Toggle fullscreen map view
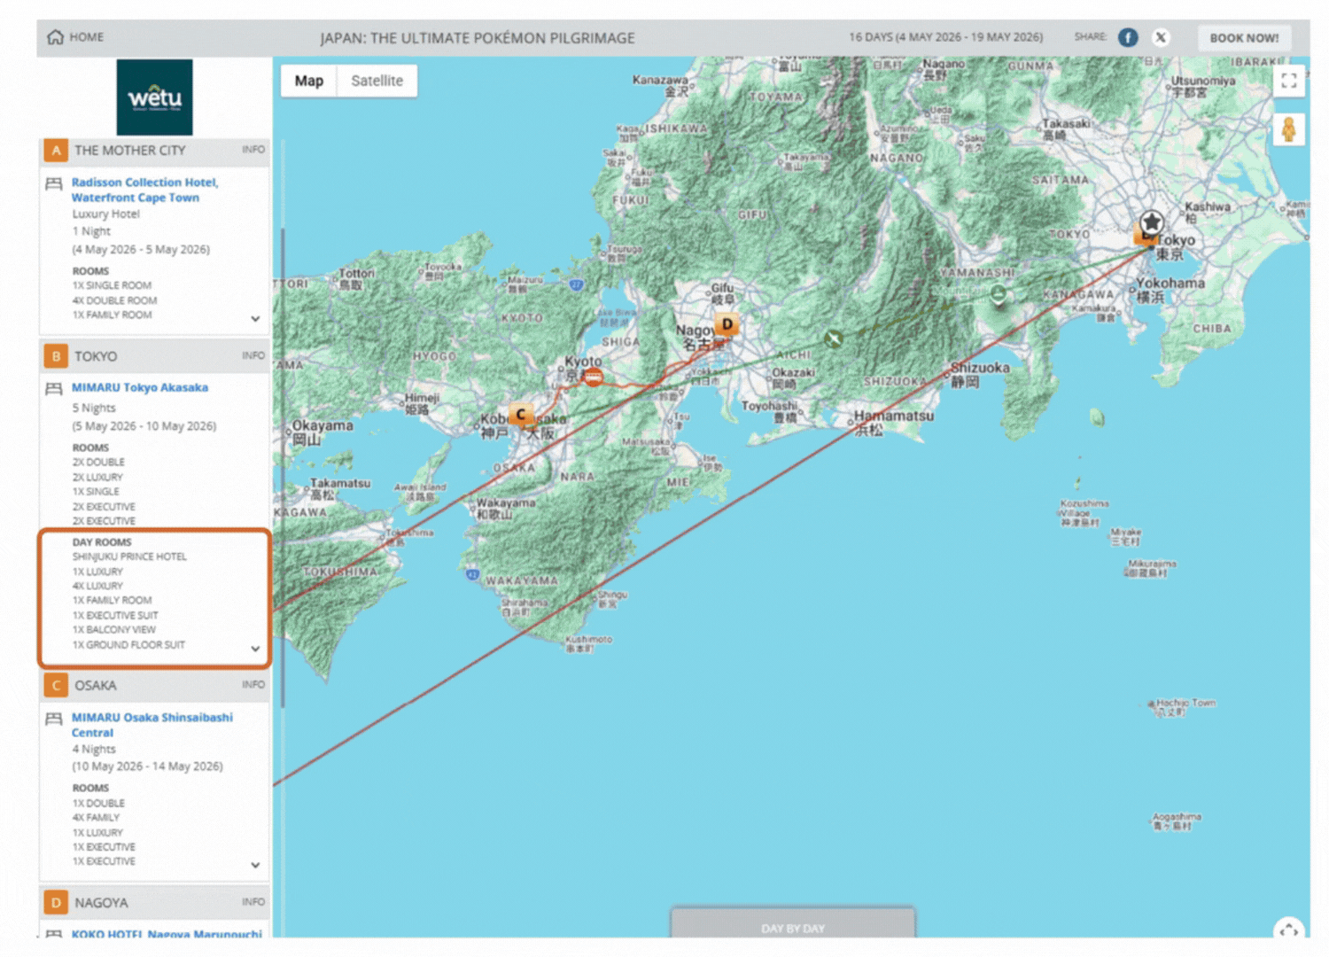The image size is (1329, 957). point(1289,81)
